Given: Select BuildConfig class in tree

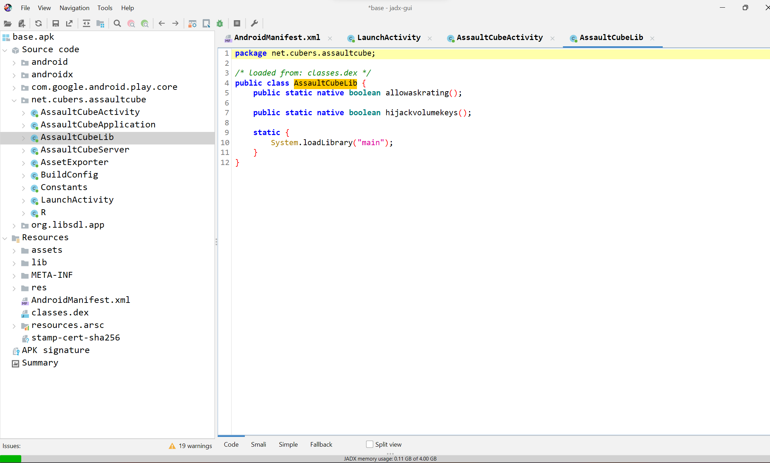Looking at the screenshot, I should tap(69, 175).
